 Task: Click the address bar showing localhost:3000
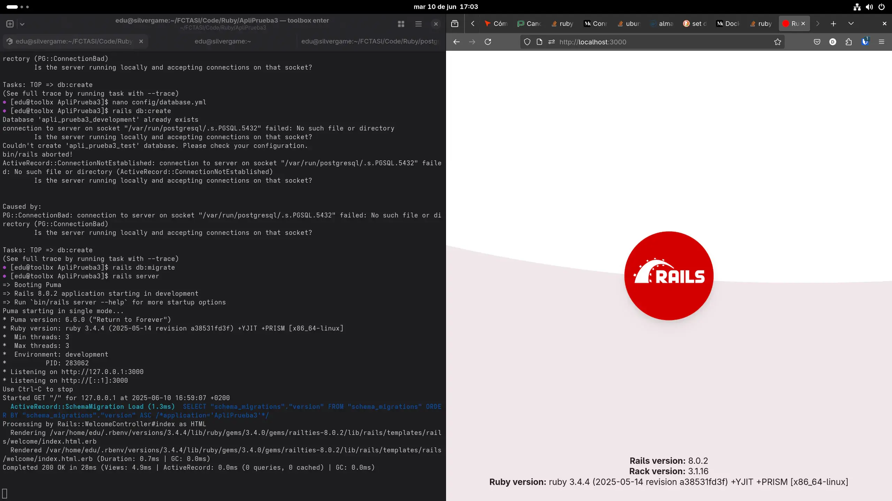[652, 42]
